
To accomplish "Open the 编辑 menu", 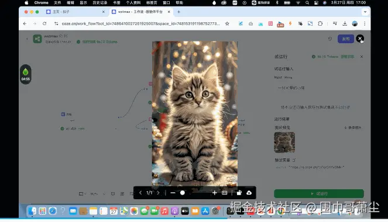I will click(71, 3).
